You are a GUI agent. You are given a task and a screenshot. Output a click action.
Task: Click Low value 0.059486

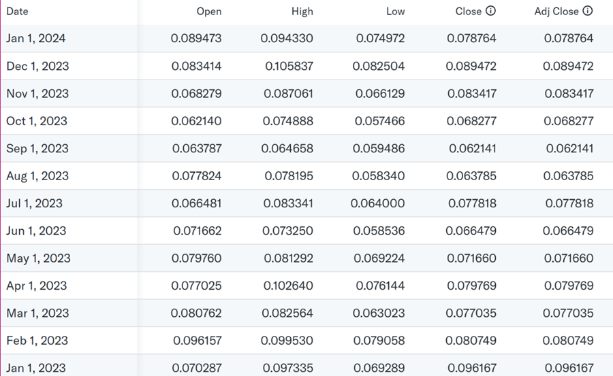click(x=379, y=148)
